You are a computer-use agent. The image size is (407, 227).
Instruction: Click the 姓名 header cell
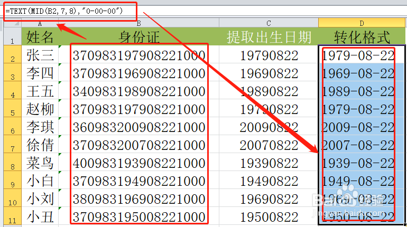[x=40, y=36]
